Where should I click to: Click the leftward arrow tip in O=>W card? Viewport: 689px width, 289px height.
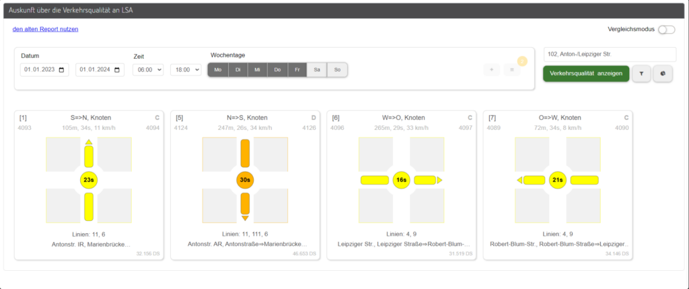tap(519, 180)
